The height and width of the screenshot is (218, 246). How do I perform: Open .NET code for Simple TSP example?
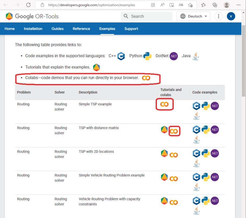(x=215, y=106)
